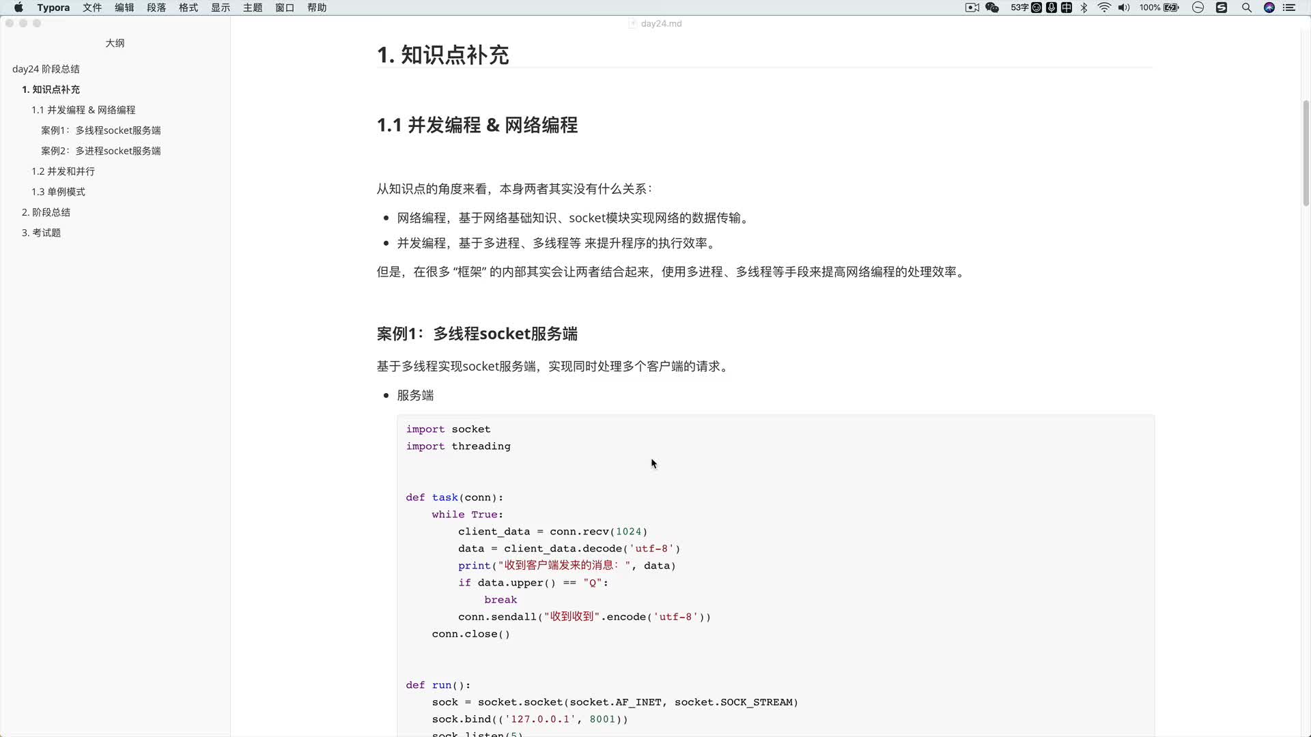Navigate to outline item 1.3 单例模式
This screenshot has width=1311, height=737.
(58, 192)
